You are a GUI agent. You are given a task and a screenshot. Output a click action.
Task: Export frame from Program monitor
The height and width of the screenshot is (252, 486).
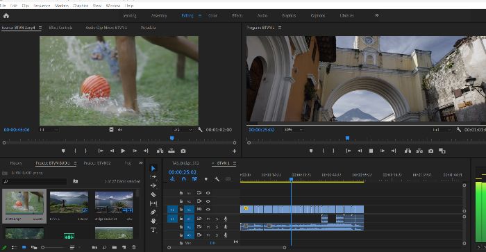431,151
